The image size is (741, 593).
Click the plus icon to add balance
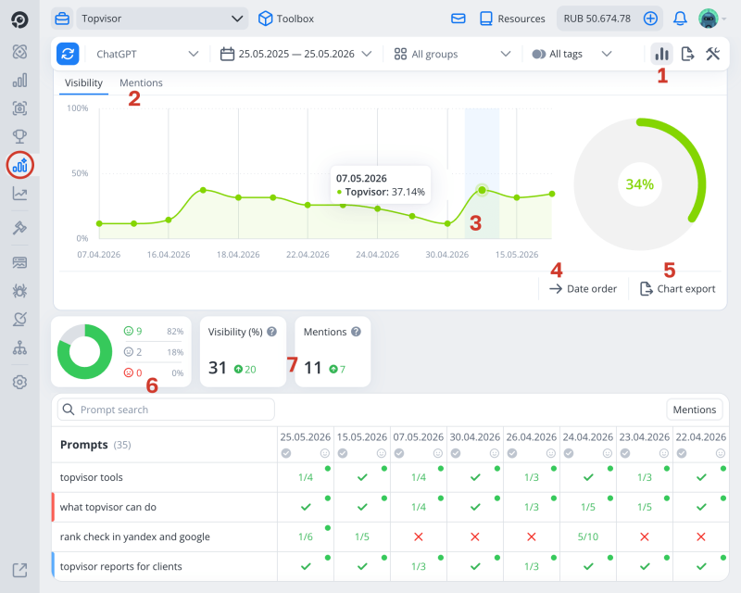click(650, 19)
